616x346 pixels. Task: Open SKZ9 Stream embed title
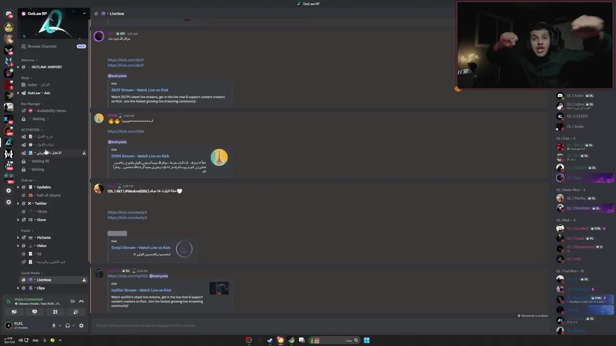[140, 90]
